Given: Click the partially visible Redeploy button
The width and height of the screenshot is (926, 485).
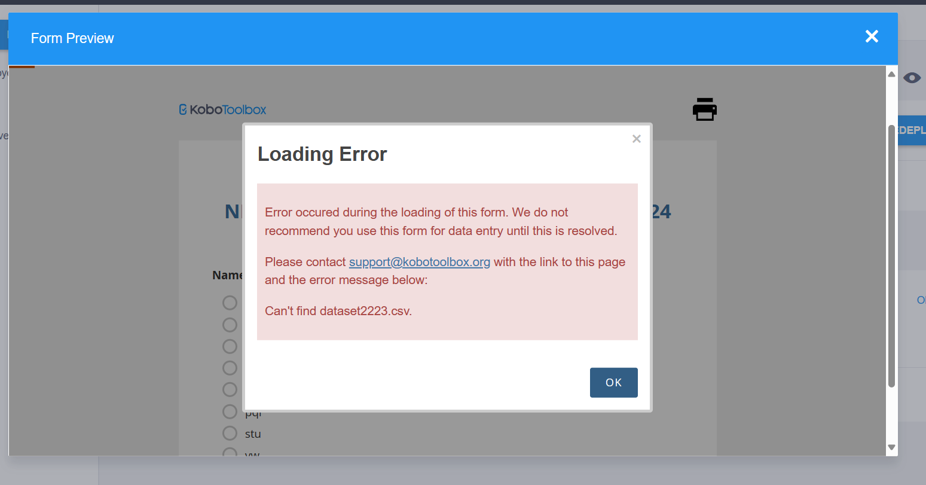Looking at the screenshot, I should coord(912,130).
